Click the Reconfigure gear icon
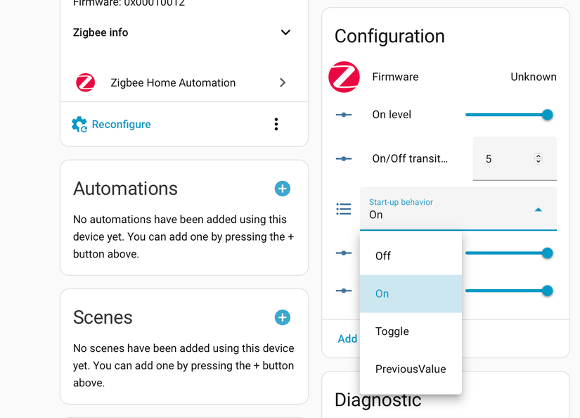 [79, 125]
